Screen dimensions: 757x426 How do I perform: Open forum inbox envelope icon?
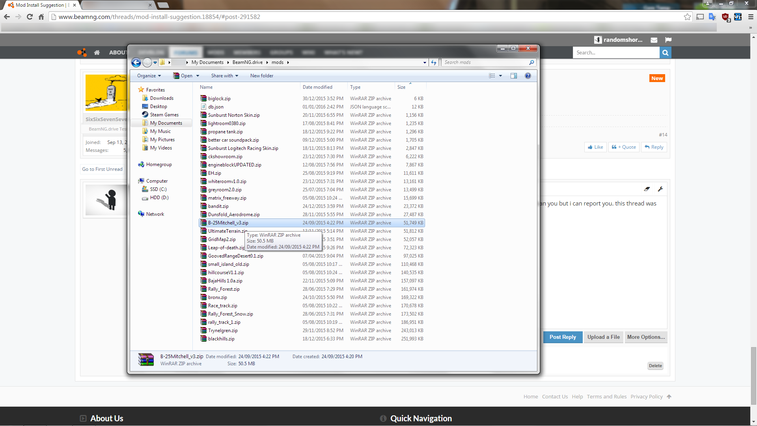click(654, 40)
